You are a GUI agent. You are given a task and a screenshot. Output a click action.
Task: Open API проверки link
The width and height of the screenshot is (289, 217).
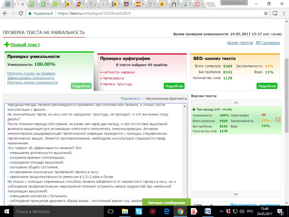(x=268, y=43)
